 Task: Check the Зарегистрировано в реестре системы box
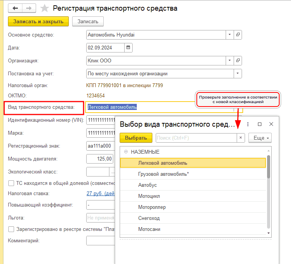pyautogui.click(x=11, y=229)
